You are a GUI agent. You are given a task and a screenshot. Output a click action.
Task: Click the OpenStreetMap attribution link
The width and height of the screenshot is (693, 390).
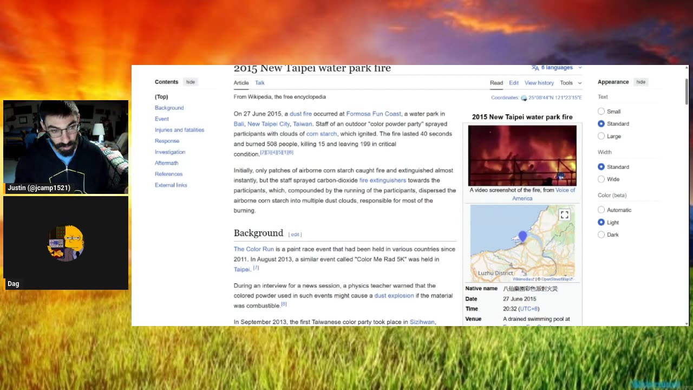556,279
